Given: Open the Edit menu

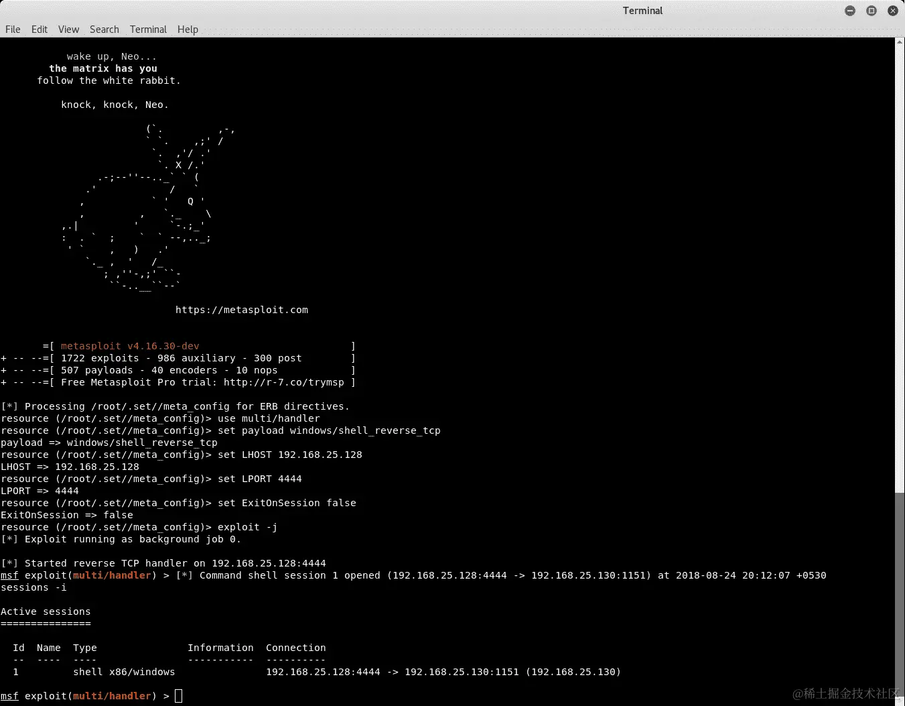Looking at the screenshot, I should pos(40,30).
